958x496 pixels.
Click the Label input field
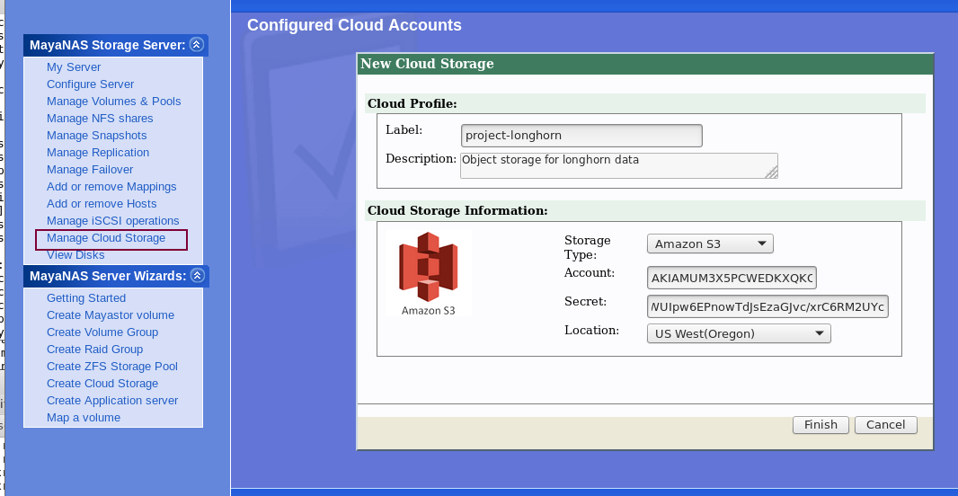pyautogui.click(x=581, y=136)
